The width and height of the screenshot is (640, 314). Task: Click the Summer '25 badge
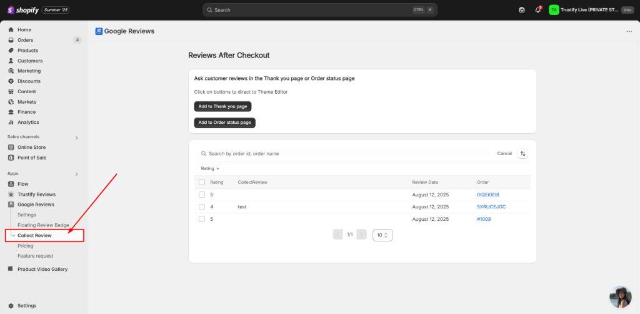pos(56,10)
